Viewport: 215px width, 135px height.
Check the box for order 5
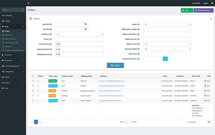click(33, 81)
